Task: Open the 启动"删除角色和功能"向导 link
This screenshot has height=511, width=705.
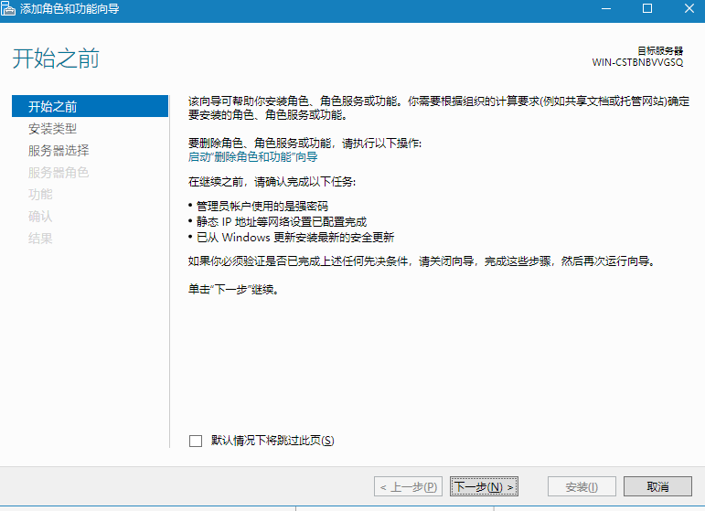Action: 252,157
